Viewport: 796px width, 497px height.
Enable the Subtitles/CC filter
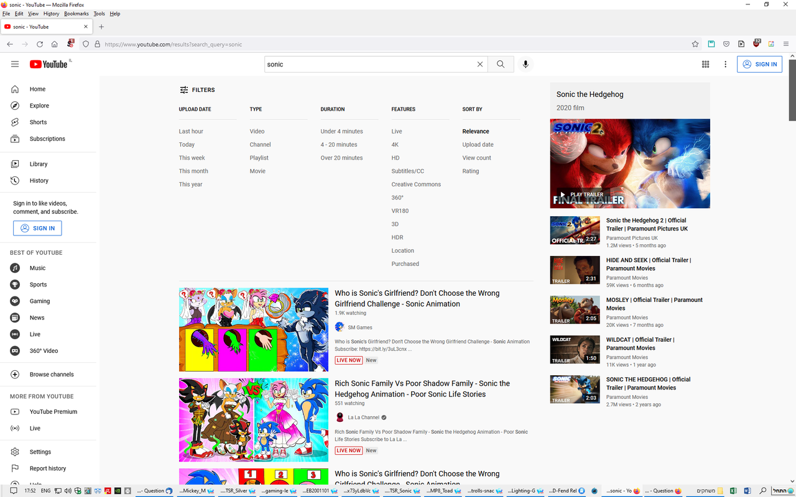coord(407,170)
